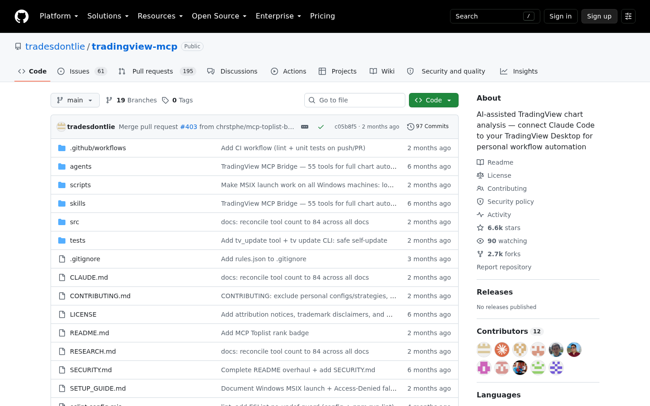This screenshot has width=650, height=406.
Task: Switch to the Pull requests tab
Action: [157, 71]
